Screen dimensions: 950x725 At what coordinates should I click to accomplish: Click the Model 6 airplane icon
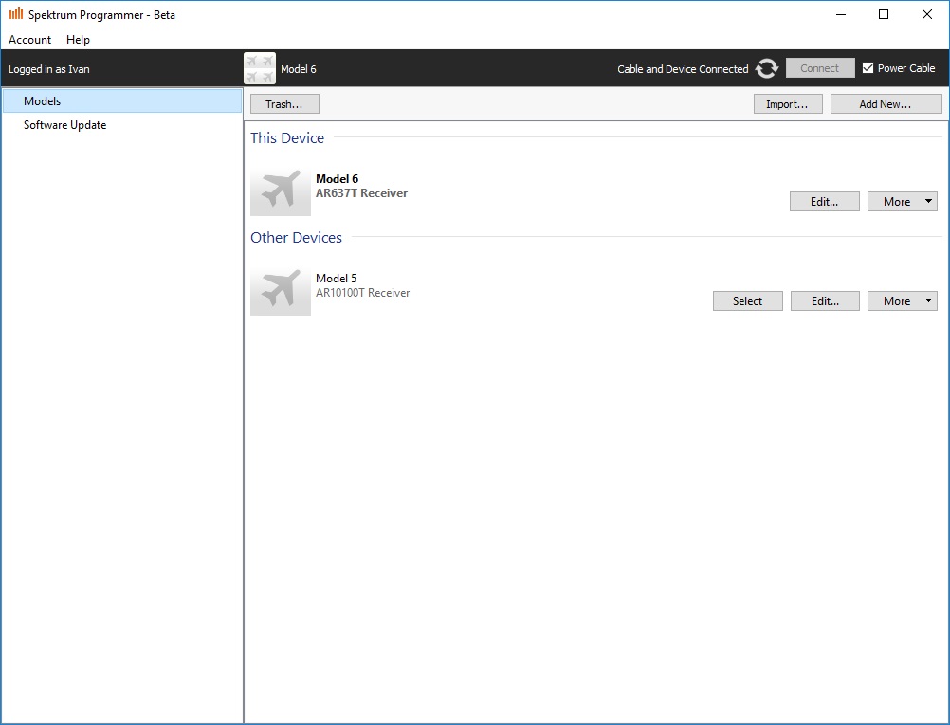point(281,192)
